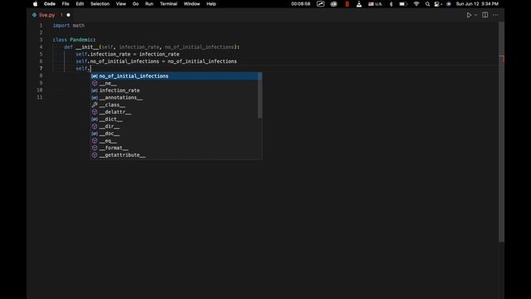Choose the __doc__ suggestion
The image size is (531, 299).
(174, 134)
